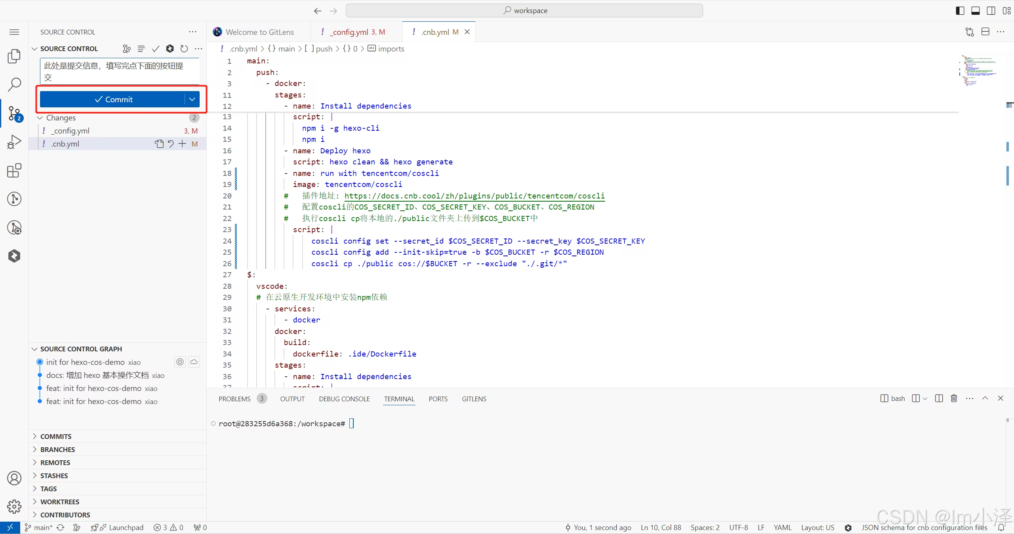
Task: Discard changes for .cnb.yml
Action: point(171,144)
